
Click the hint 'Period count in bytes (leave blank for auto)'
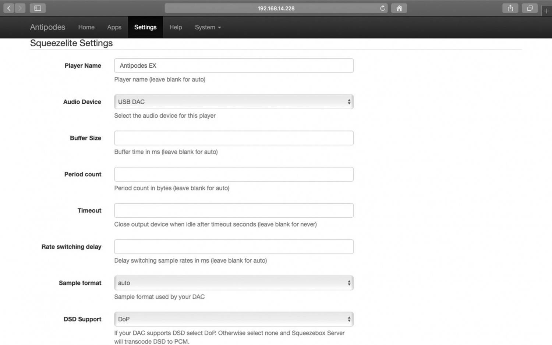click(x=172, y=188)
